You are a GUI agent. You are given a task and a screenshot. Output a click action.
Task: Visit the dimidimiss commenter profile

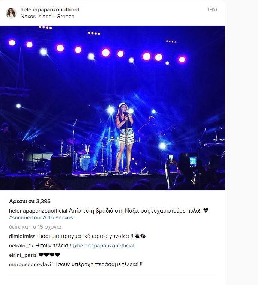(x=22, y=236)
